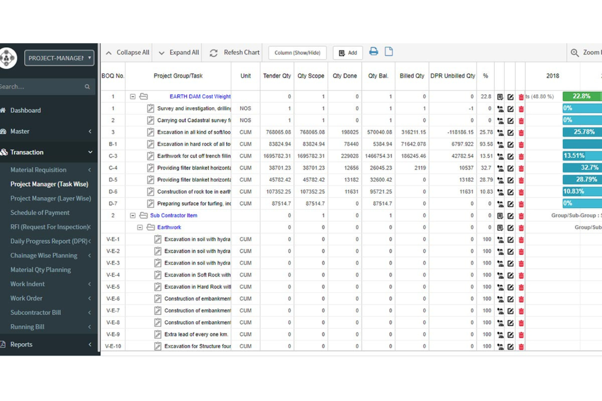
Task: Edit the C-4 Providing filter blanket task
Action: [510, 168]
